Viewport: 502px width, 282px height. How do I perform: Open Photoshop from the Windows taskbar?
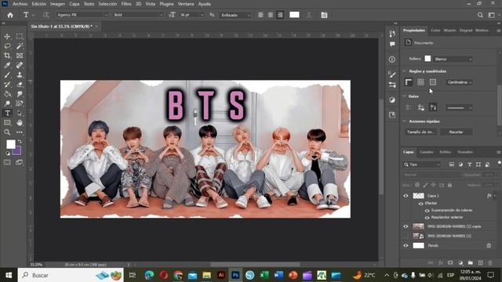(235, 275)
